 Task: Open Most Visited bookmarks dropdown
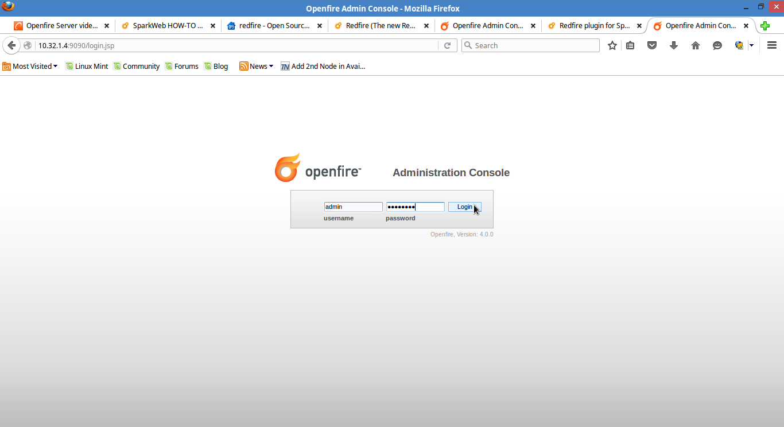[x=30, y=66]
